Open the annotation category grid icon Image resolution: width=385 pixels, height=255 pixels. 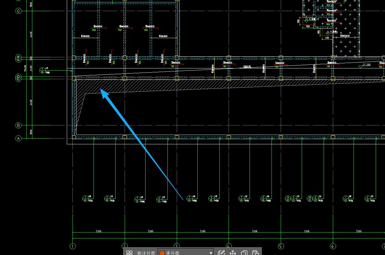point(129,253)
